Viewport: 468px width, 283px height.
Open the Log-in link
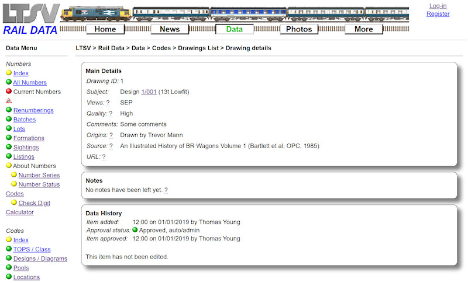(x=438, y=6)
